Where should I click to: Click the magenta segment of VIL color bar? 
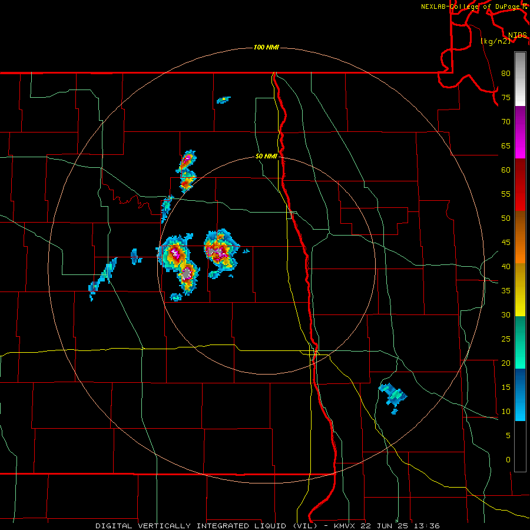(520, 132)
